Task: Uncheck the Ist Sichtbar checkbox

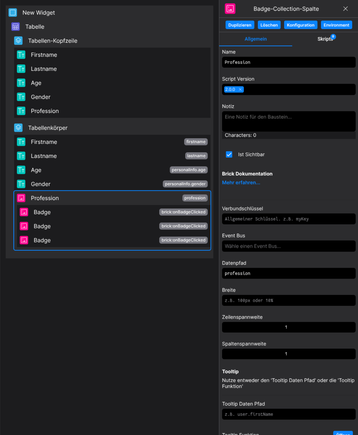Action: coord(229,154)
